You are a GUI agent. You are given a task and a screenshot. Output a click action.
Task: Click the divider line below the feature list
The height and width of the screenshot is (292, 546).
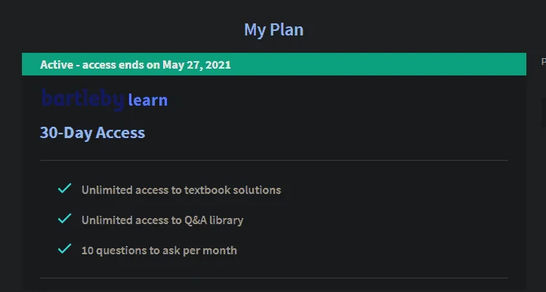click(274, 278)
